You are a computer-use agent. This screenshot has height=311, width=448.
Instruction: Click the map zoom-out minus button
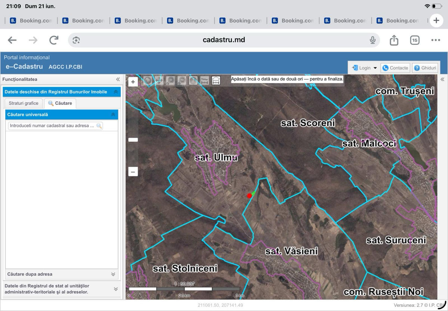point(133,172)
